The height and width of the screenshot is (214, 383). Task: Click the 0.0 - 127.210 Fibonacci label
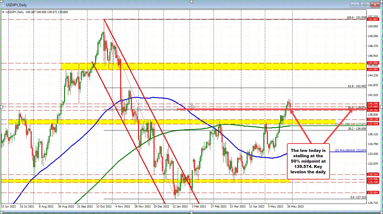pos(358,197)
